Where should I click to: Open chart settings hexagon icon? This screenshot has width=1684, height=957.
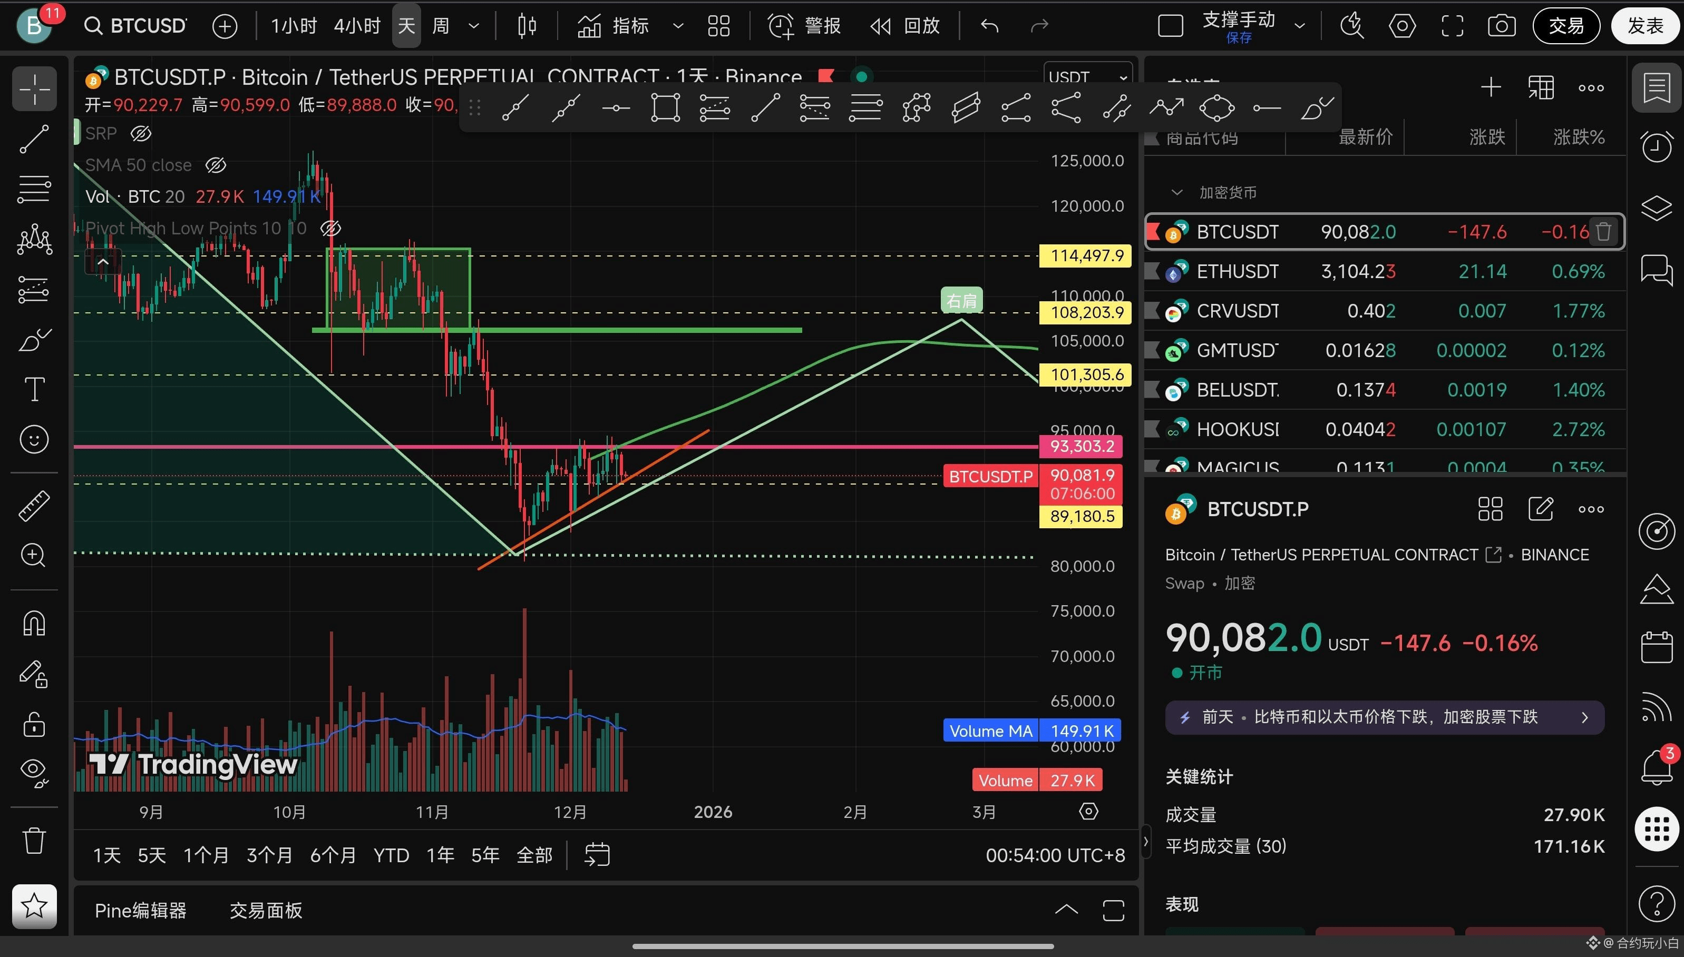pos(1402,26)
